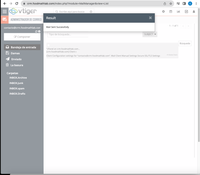Bookmark page with star icon
200x175 pixels.
pos(171,3)
